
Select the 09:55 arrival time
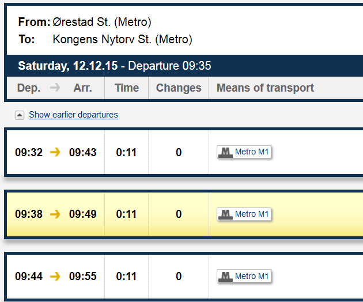pos(83,276)
